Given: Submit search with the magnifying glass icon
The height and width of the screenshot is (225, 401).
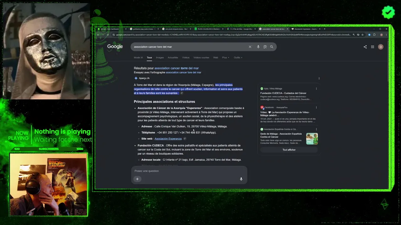Looking at the screenshot, I should coord(272,47).
